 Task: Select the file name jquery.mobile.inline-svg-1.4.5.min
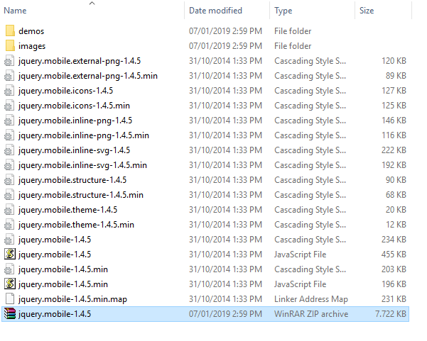click(x=82, y=165)
